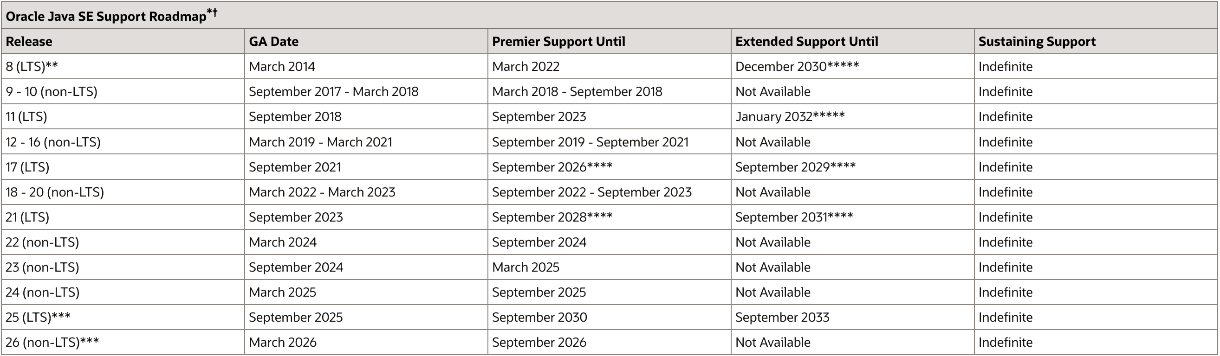Select the September 2026**** premier support cell
The image size is (1220, 356).
(552, 167)
